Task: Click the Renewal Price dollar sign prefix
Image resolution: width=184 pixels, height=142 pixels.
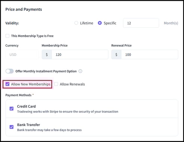Action: click(116, 55)
